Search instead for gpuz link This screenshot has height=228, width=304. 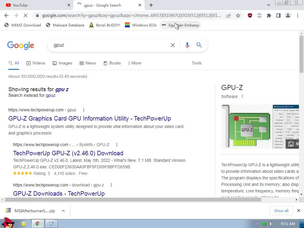coord(50,95)
